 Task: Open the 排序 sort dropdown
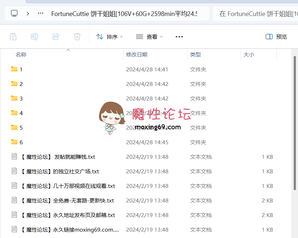pos(110,36)
